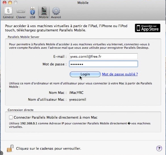Image resolution: width=166 pixels, height=155 pixels.
Task: Click the Mobile window title text
Action: click(x=83, y=3)
